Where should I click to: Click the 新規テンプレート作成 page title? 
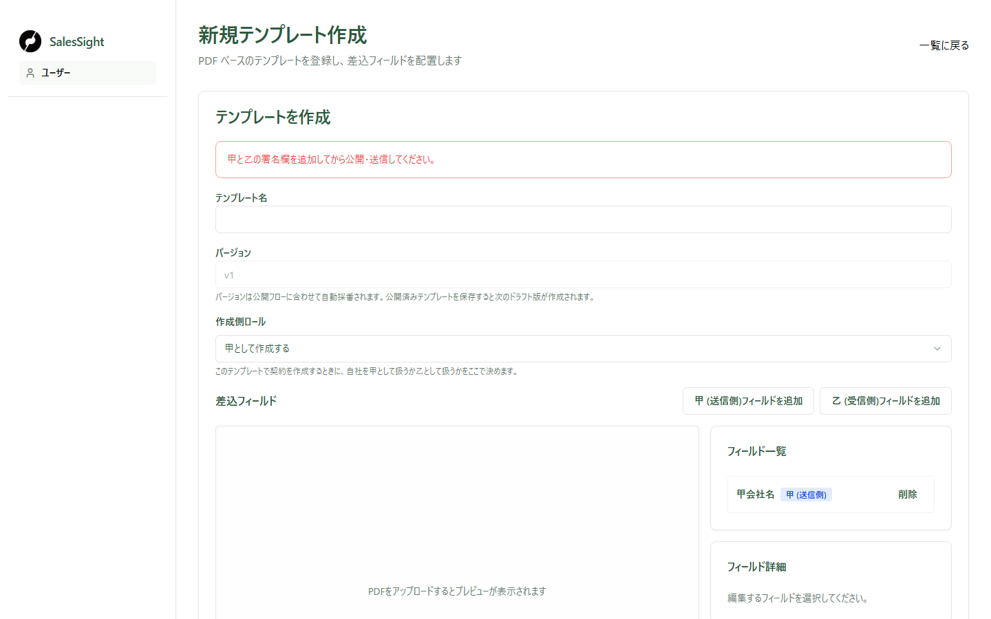[283, 35]
